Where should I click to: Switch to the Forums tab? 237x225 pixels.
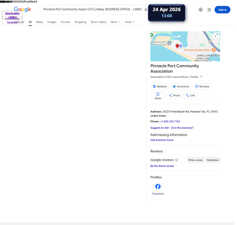(65, 22)
